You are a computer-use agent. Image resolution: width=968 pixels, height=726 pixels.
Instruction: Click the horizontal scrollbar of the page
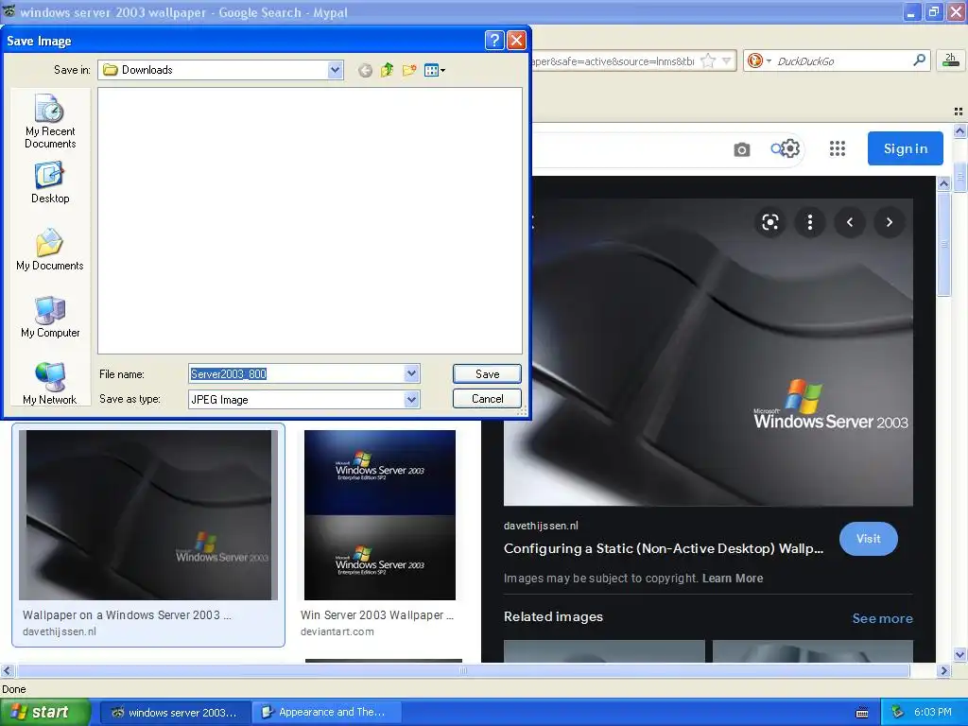pos(463,670)
